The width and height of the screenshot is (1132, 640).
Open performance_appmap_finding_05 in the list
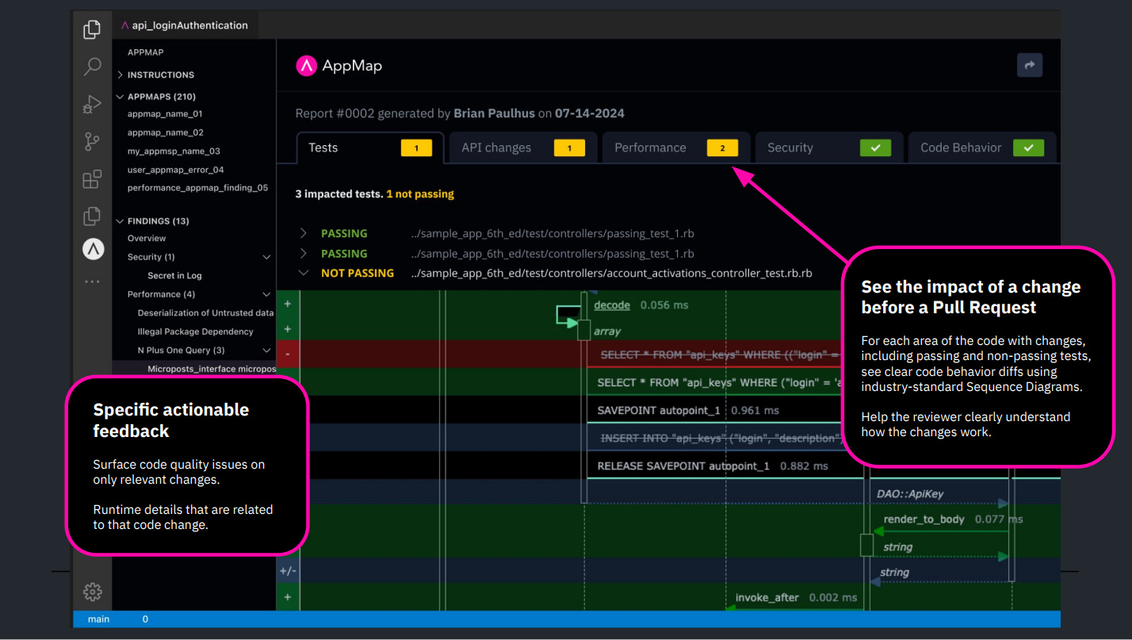click(x=197, y=188)
